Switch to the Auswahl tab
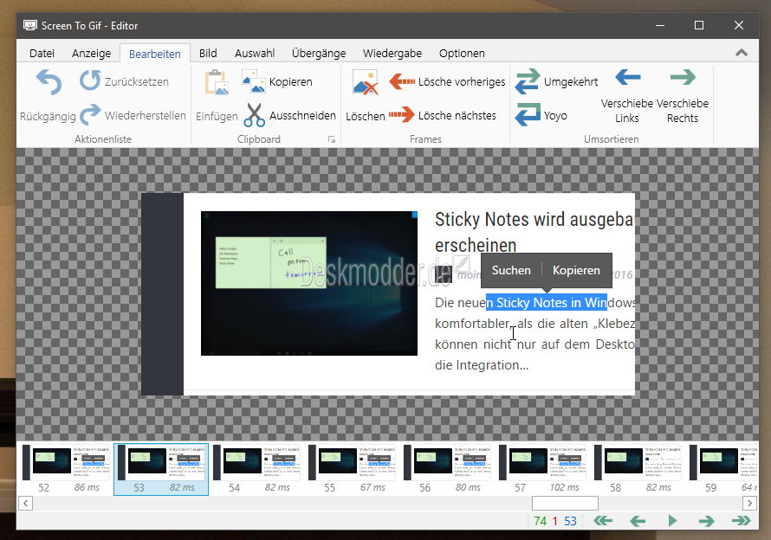 255,53
